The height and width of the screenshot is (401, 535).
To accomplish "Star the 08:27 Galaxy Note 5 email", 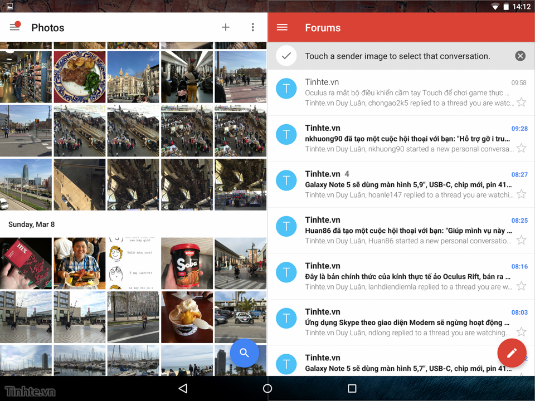I will click(x=521, y=194).
